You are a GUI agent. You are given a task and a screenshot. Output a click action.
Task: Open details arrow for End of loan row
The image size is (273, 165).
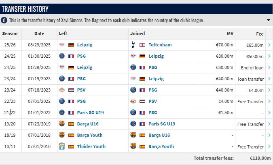269,67
